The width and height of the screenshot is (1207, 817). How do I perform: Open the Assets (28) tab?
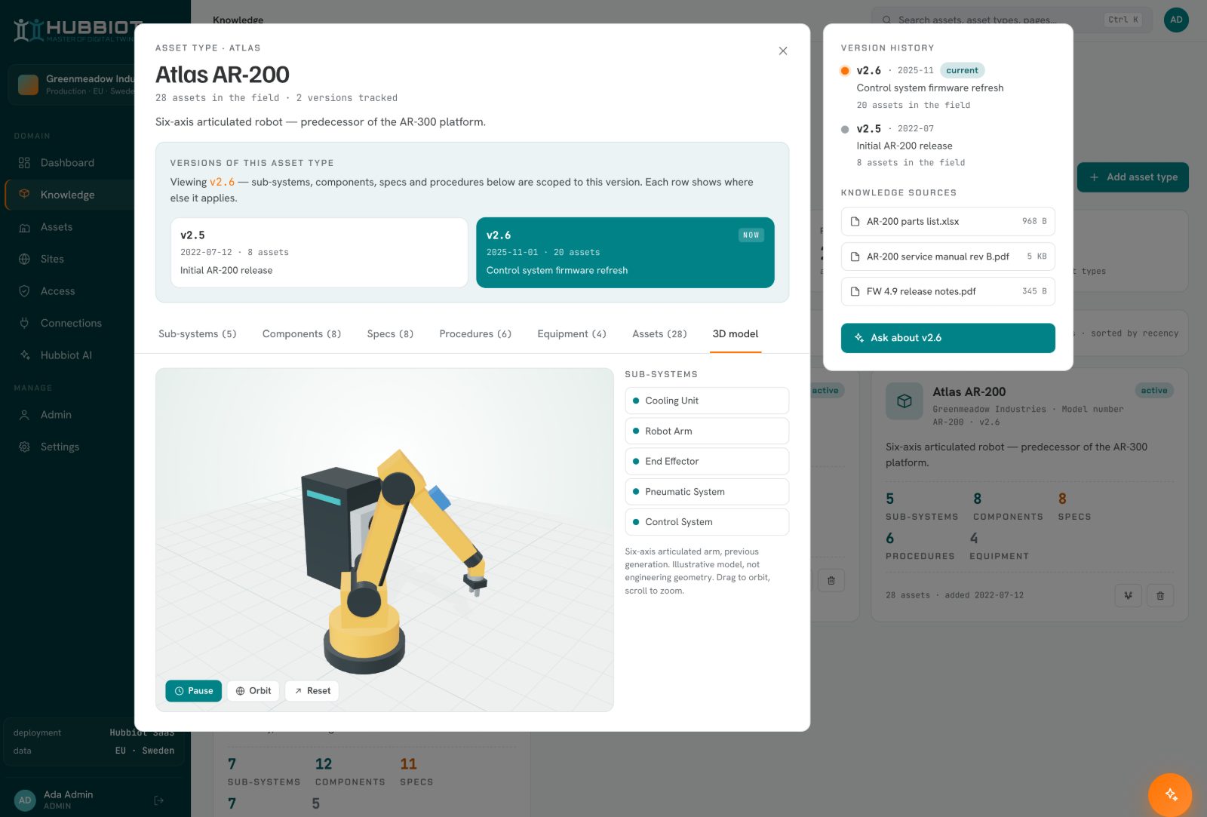(x=659, y=334)
